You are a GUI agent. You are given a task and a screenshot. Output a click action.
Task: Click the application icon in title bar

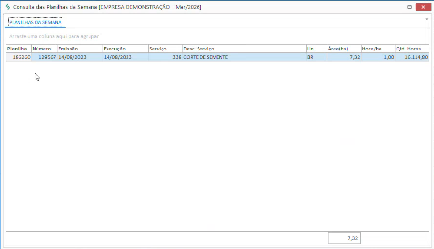point(8,7)
